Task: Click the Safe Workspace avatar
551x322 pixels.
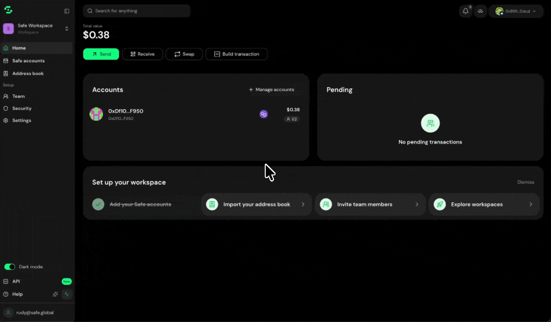Action: [x=8, y=29]
